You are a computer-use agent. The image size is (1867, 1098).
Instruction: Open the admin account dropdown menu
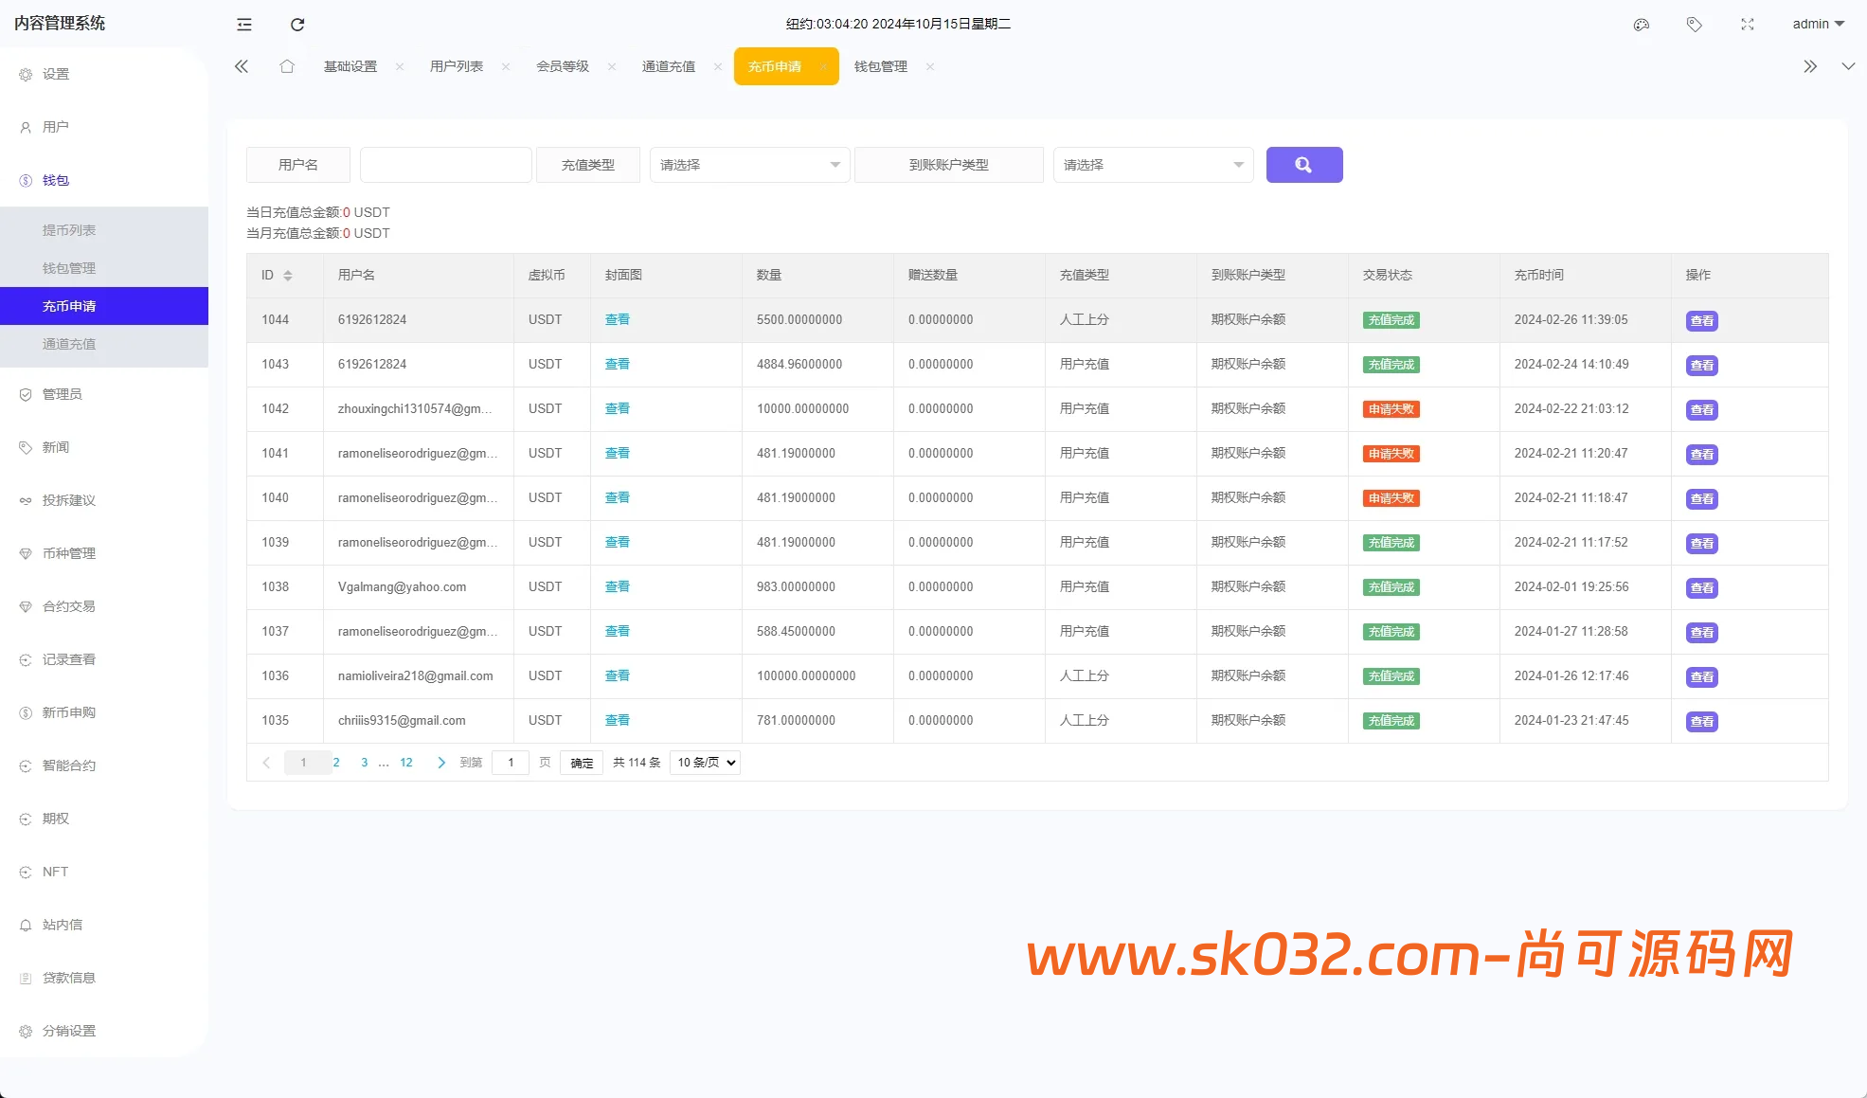click(1817, 24)
